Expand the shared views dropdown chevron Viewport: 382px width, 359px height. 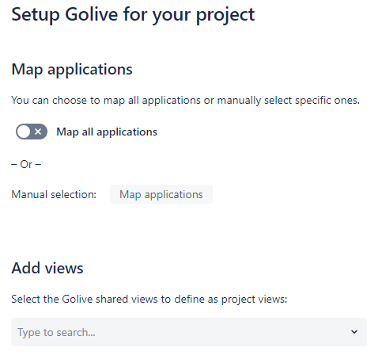354,332
